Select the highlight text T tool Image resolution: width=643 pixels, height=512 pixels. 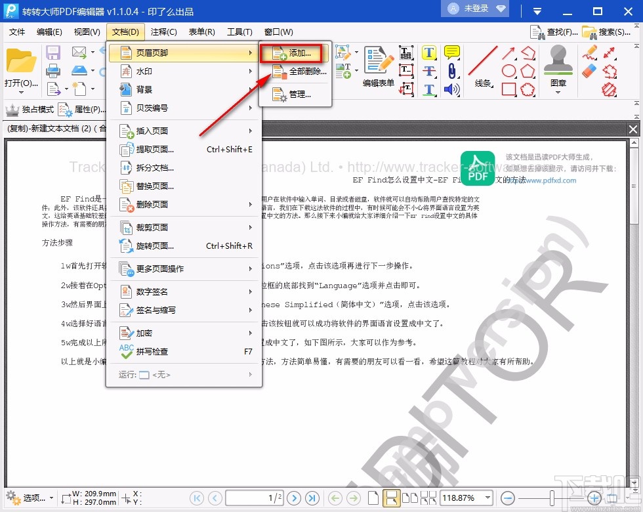(429, 53)
